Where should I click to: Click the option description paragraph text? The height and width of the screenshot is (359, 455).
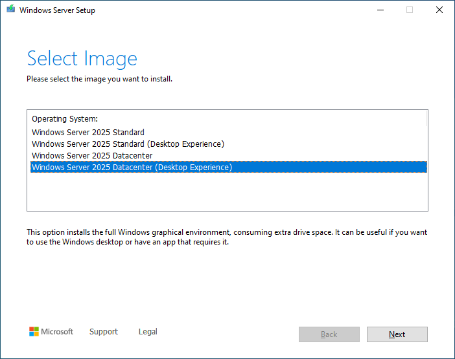[x=227, y=237]
